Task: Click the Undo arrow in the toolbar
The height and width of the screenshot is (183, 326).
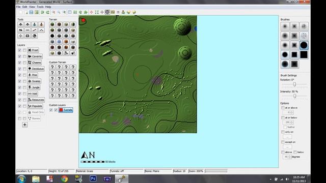Action: coord(42,12)
